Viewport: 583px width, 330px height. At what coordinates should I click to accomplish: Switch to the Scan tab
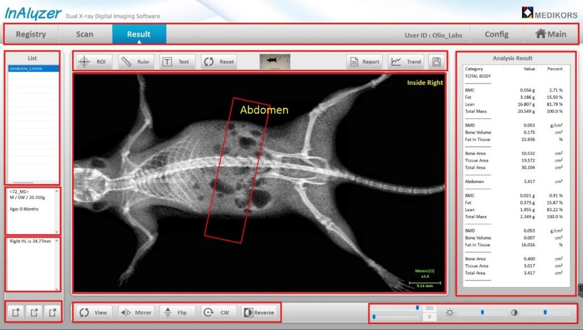85,34
